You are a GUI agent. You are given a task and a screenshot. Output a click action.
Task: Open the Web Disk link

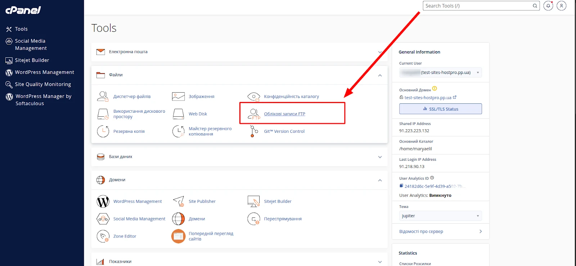[x=198, y=114]
